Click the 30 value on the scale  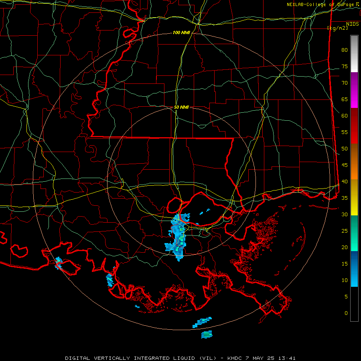coord(345,214)
